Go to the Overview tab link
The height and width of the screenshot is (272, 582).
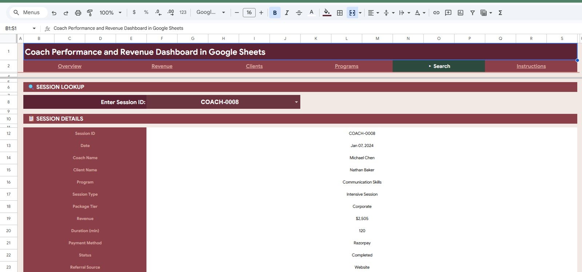(69, 66)
